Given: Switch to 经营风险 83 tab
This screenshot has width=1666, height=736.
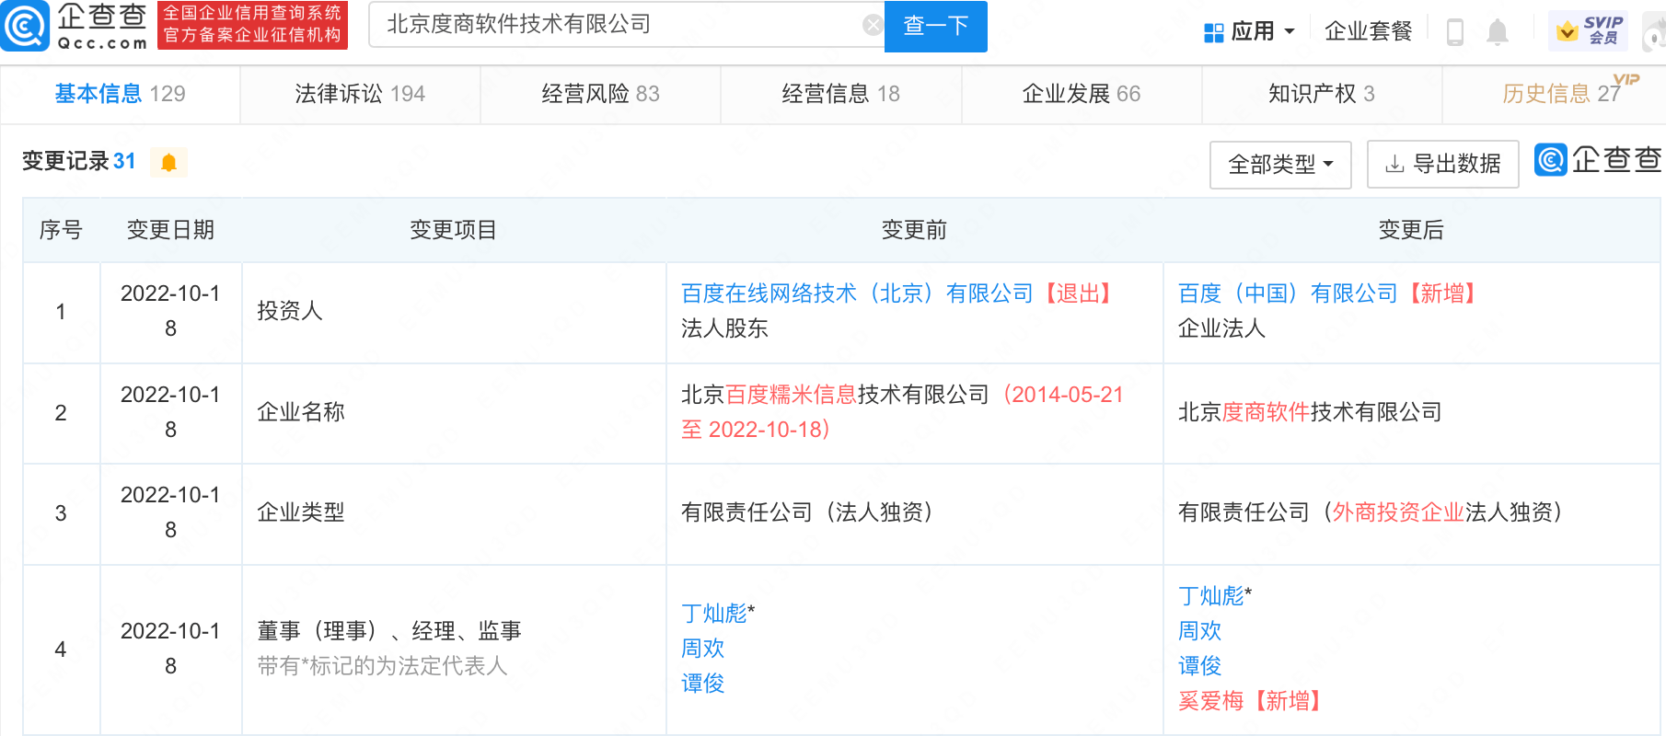Looking at the screenshot, I should 600,94.
